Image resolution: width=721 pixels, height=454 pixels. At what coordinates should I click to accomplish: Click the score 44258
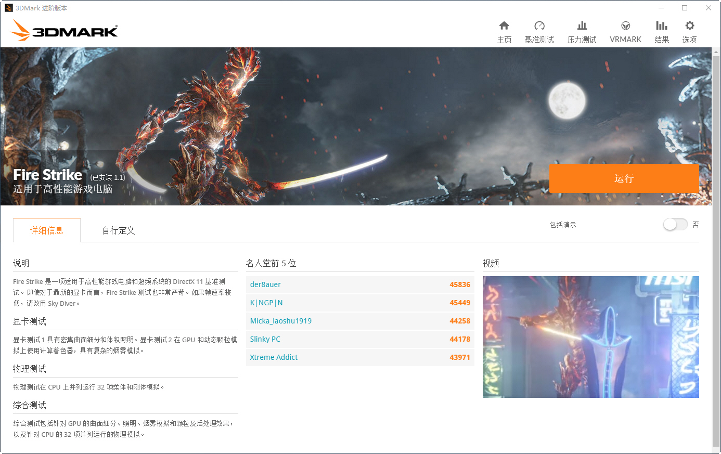460,321
